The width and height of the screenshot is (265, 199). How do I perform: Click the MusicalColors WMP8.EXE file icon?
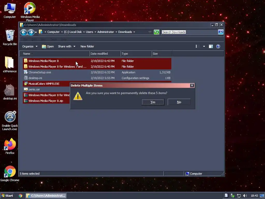click(x=26, y=84)
